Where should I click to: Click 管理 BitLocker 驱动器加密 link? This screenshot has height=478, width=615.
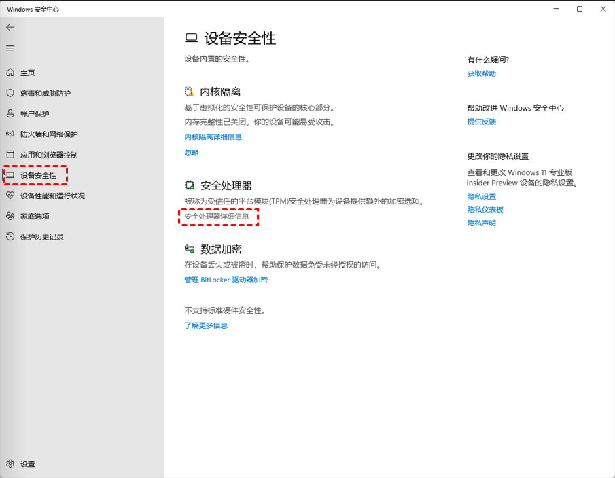pos(226,280)
